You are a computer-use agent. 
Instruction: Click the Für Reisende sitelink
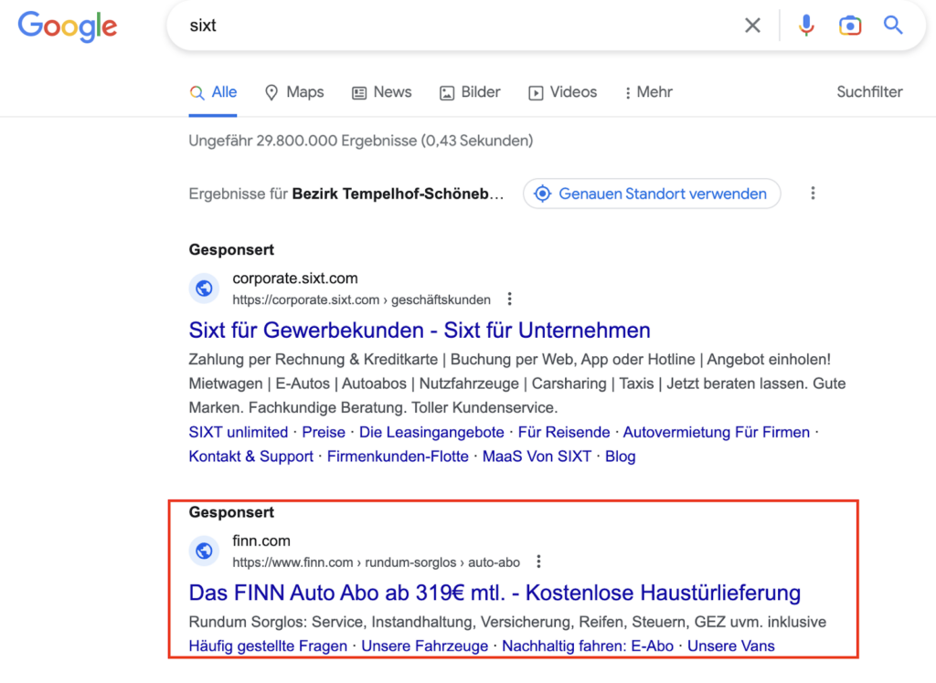pyautogui.click(x=564, y=432)
